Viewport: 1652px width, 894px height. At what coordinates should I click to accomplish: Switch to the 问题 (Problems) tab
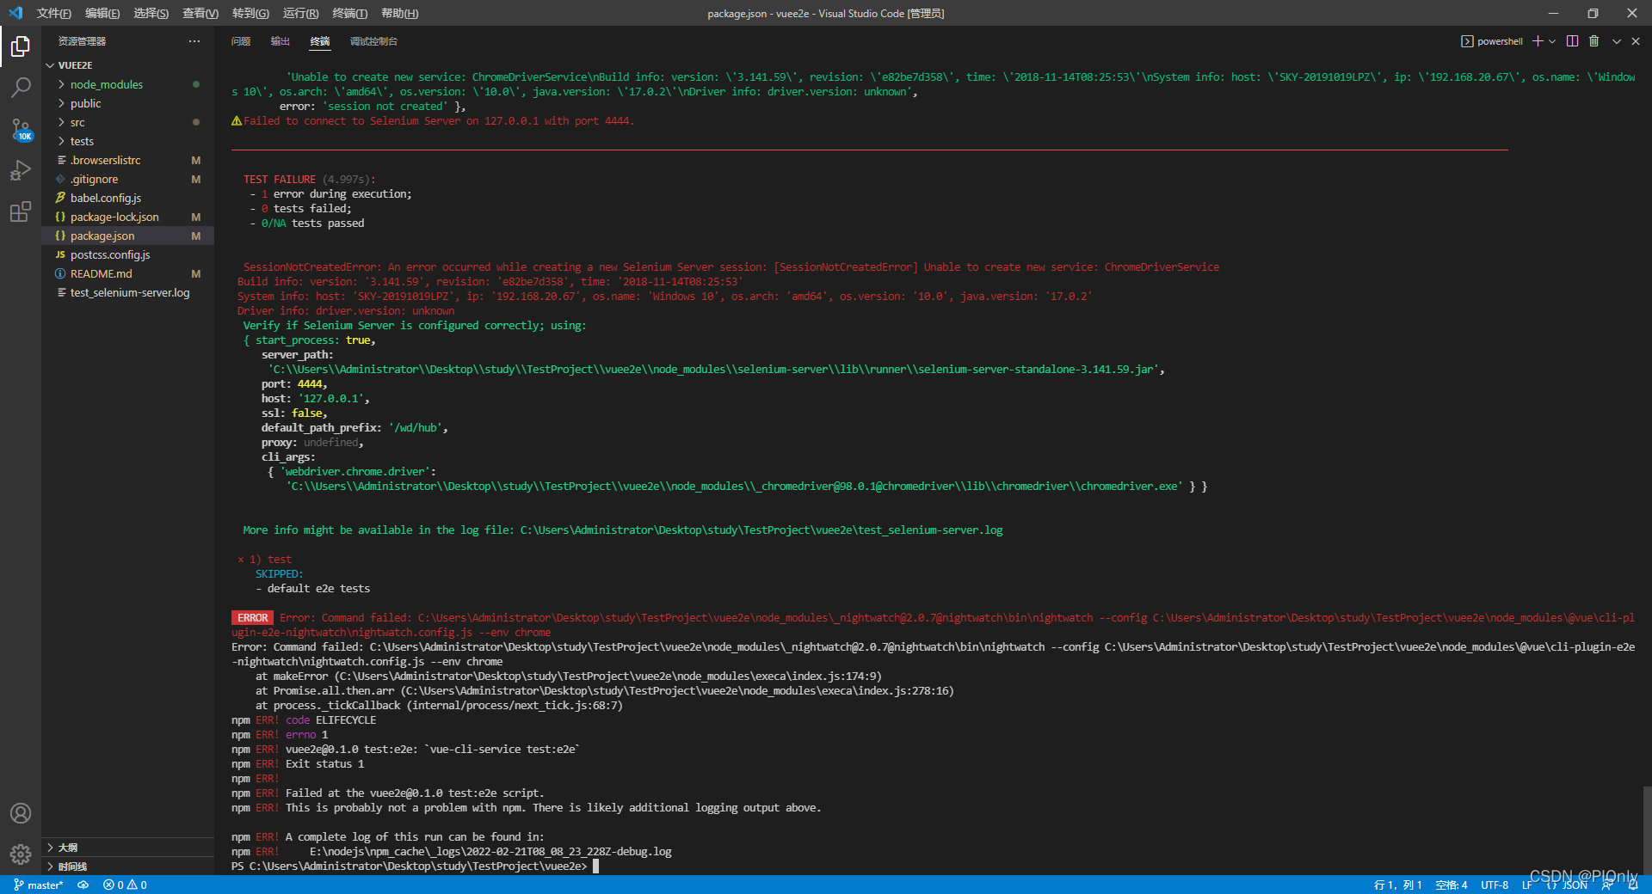click(241, 41)
